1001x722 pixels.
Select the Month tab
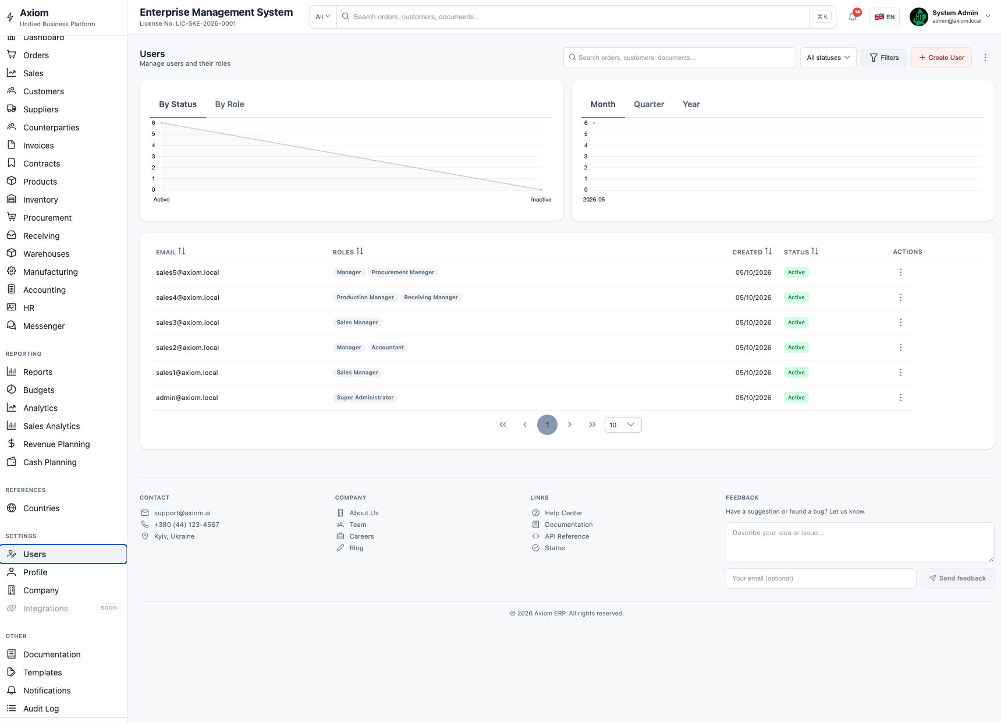(x=603, y=104)
